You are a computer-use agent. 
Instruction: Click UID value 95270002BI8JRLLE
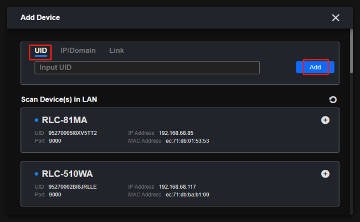click(x=73, y=187)
